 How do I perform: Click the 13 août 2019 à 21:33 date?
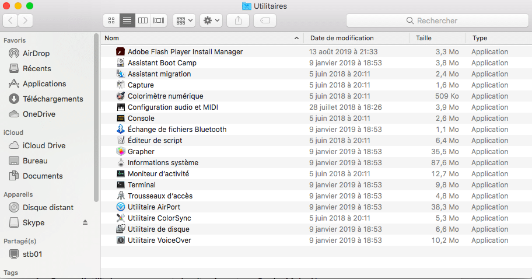[344, 51]
